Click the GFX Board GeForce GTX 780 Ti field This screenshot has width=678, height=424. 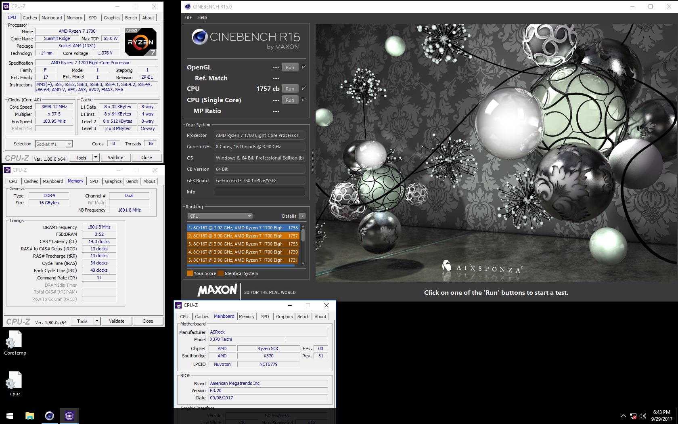point(259,181)
